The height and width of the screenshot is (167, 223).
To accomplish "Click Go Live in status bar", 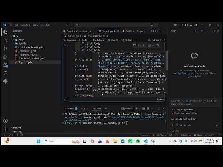I will [x=186, y=135].
